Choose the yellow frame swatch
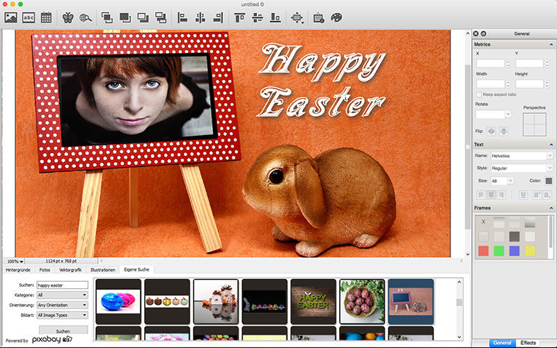The image size is (557, 348). click(x=530, y=251)
